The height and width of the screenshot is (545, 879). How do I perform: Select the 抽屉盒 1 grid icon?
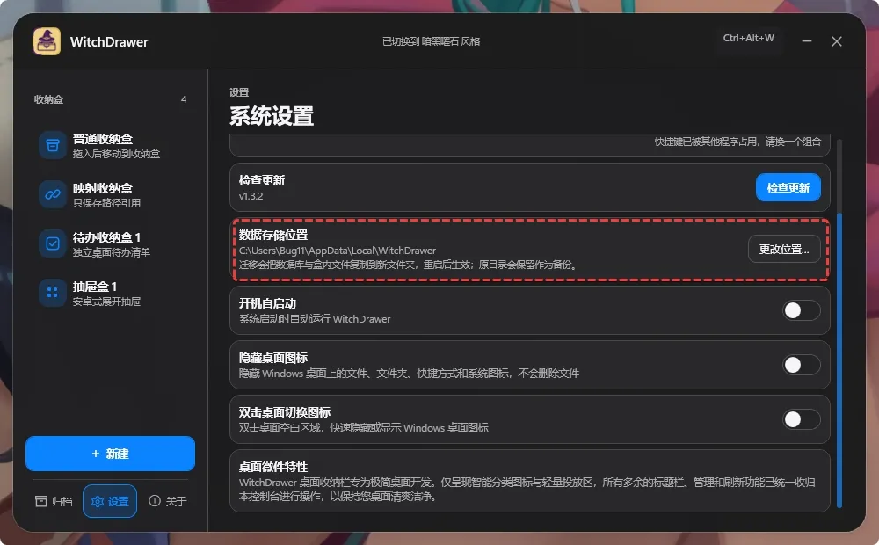pos(53,293)
